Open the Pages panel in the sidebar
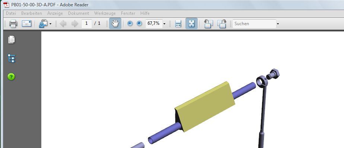Viewport: 344px width, 148px height. pyautogui.click(x=12, y=40)
